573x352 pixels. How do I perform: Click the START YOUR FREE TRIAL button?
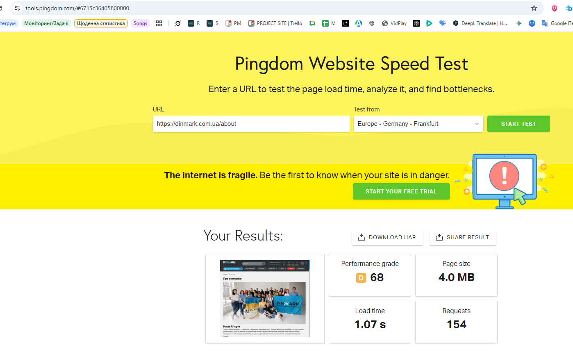point(401,191)
